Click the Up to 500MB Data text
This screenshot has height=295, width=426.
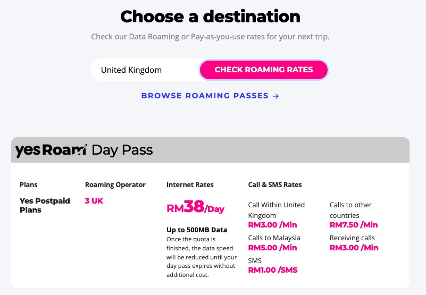point(197,230)
